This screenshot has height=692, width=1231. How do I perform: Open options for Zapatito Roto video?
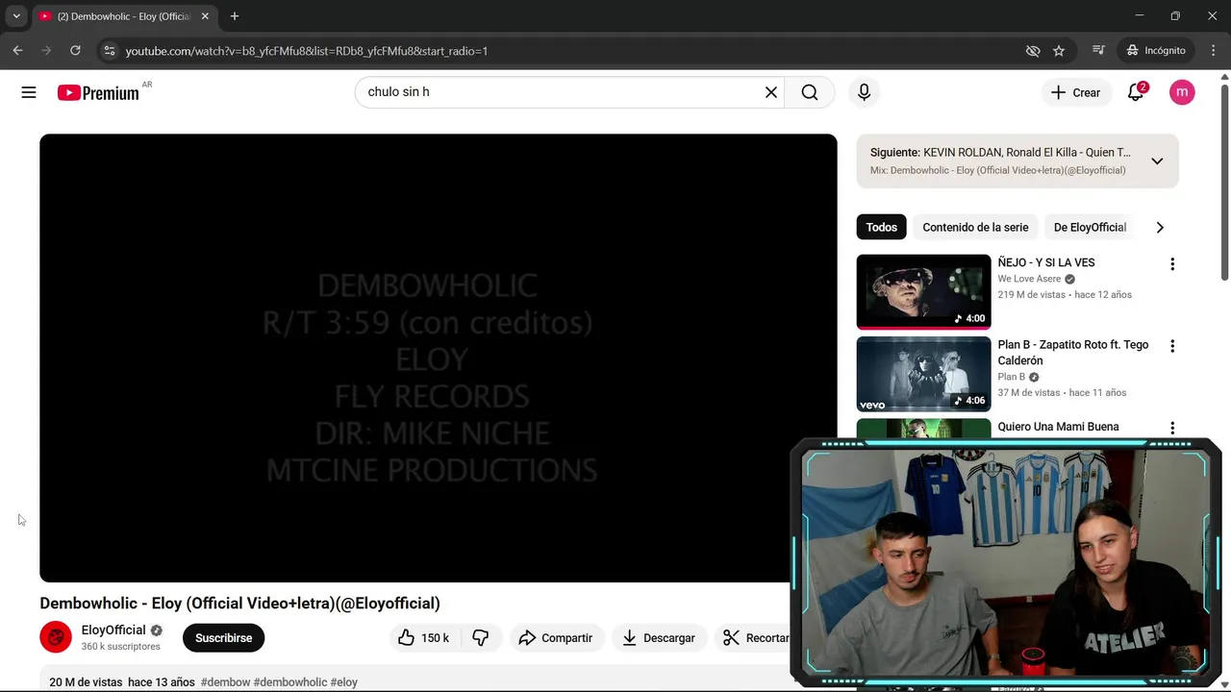[1171, 346]
